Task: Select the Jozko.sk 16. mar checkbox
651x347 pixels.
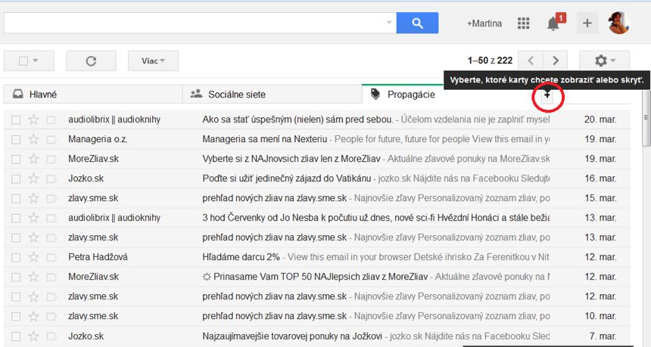Action: pyautogui.click(x=16, y=178)
